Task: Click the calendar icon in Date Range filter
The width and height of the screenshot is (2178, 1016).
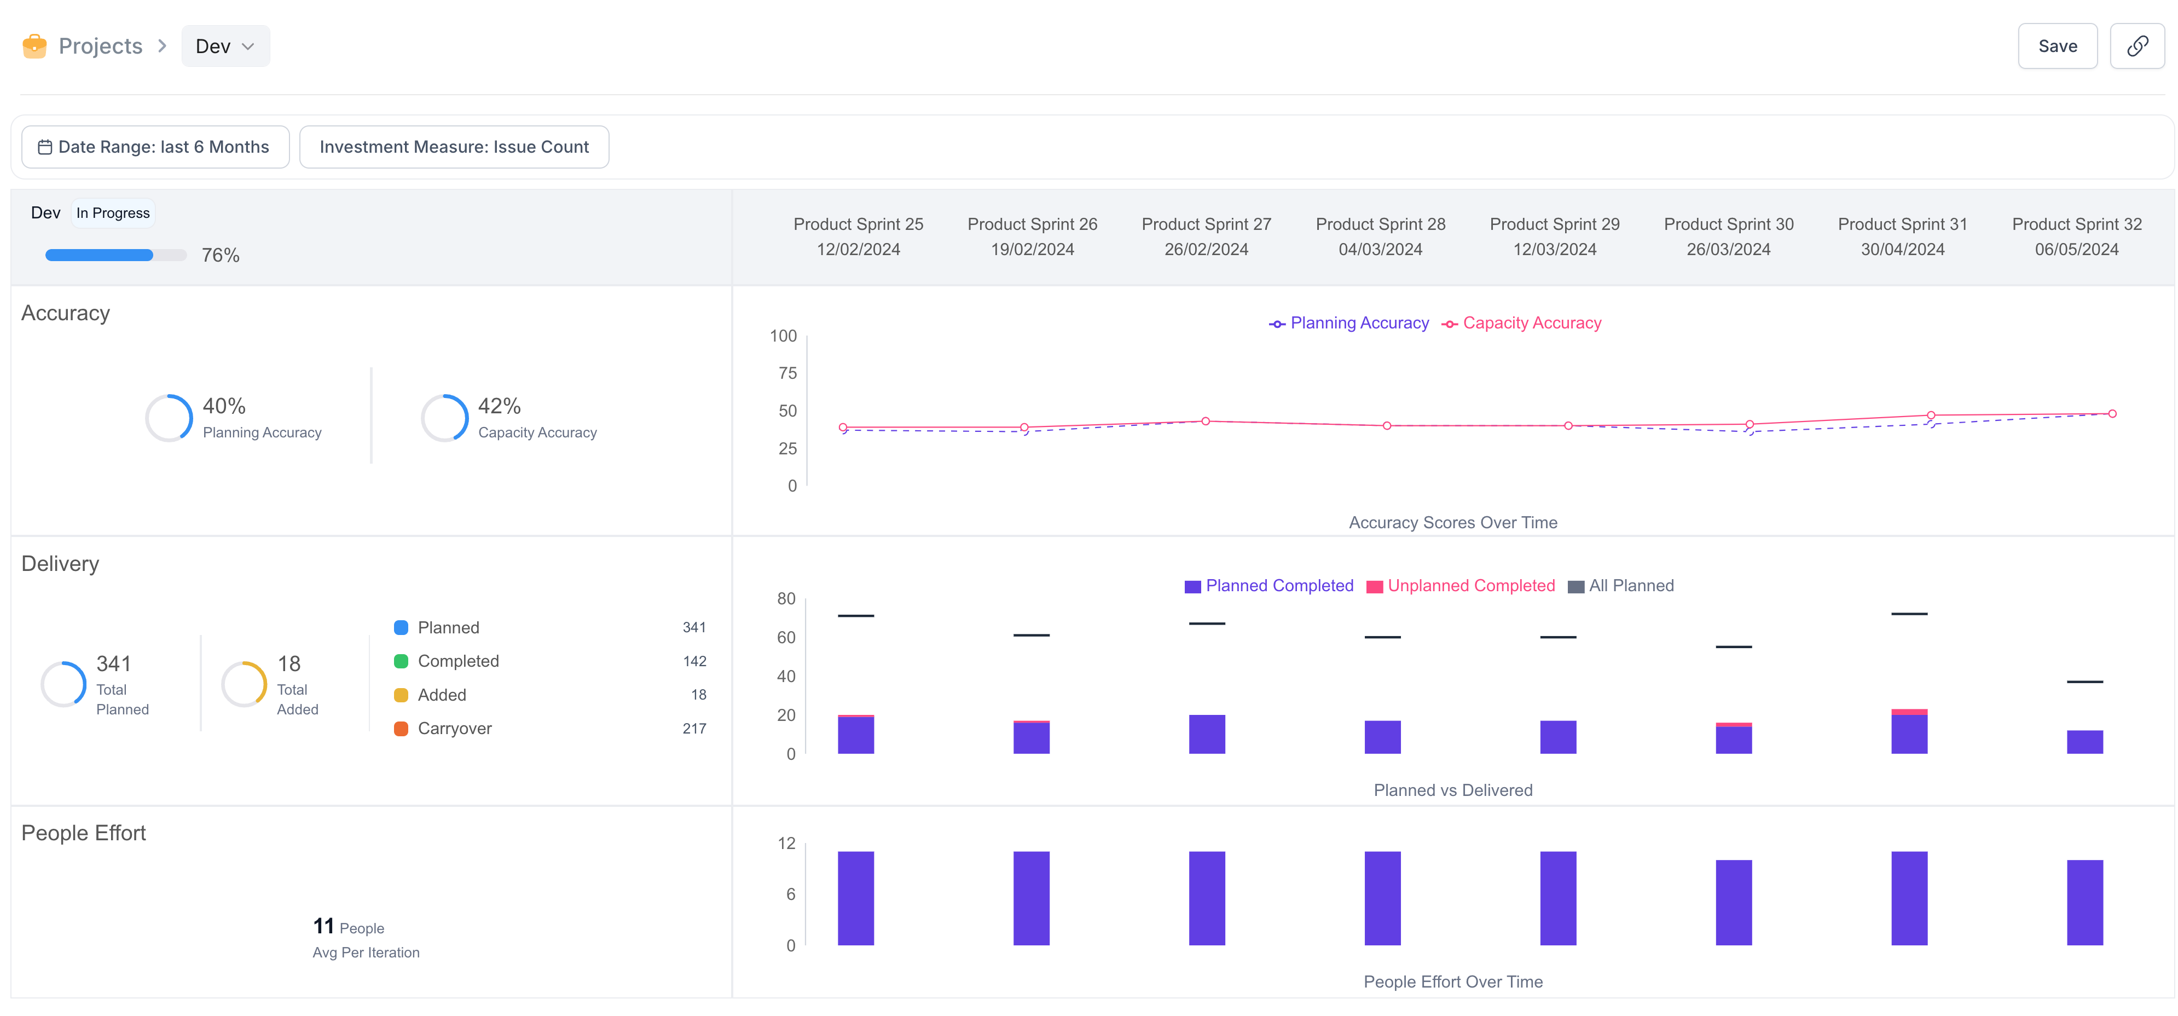Action: tap(46, 146)
